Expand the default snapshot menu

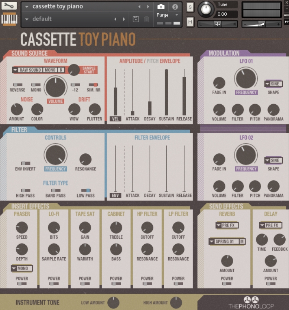pos(27,19)
